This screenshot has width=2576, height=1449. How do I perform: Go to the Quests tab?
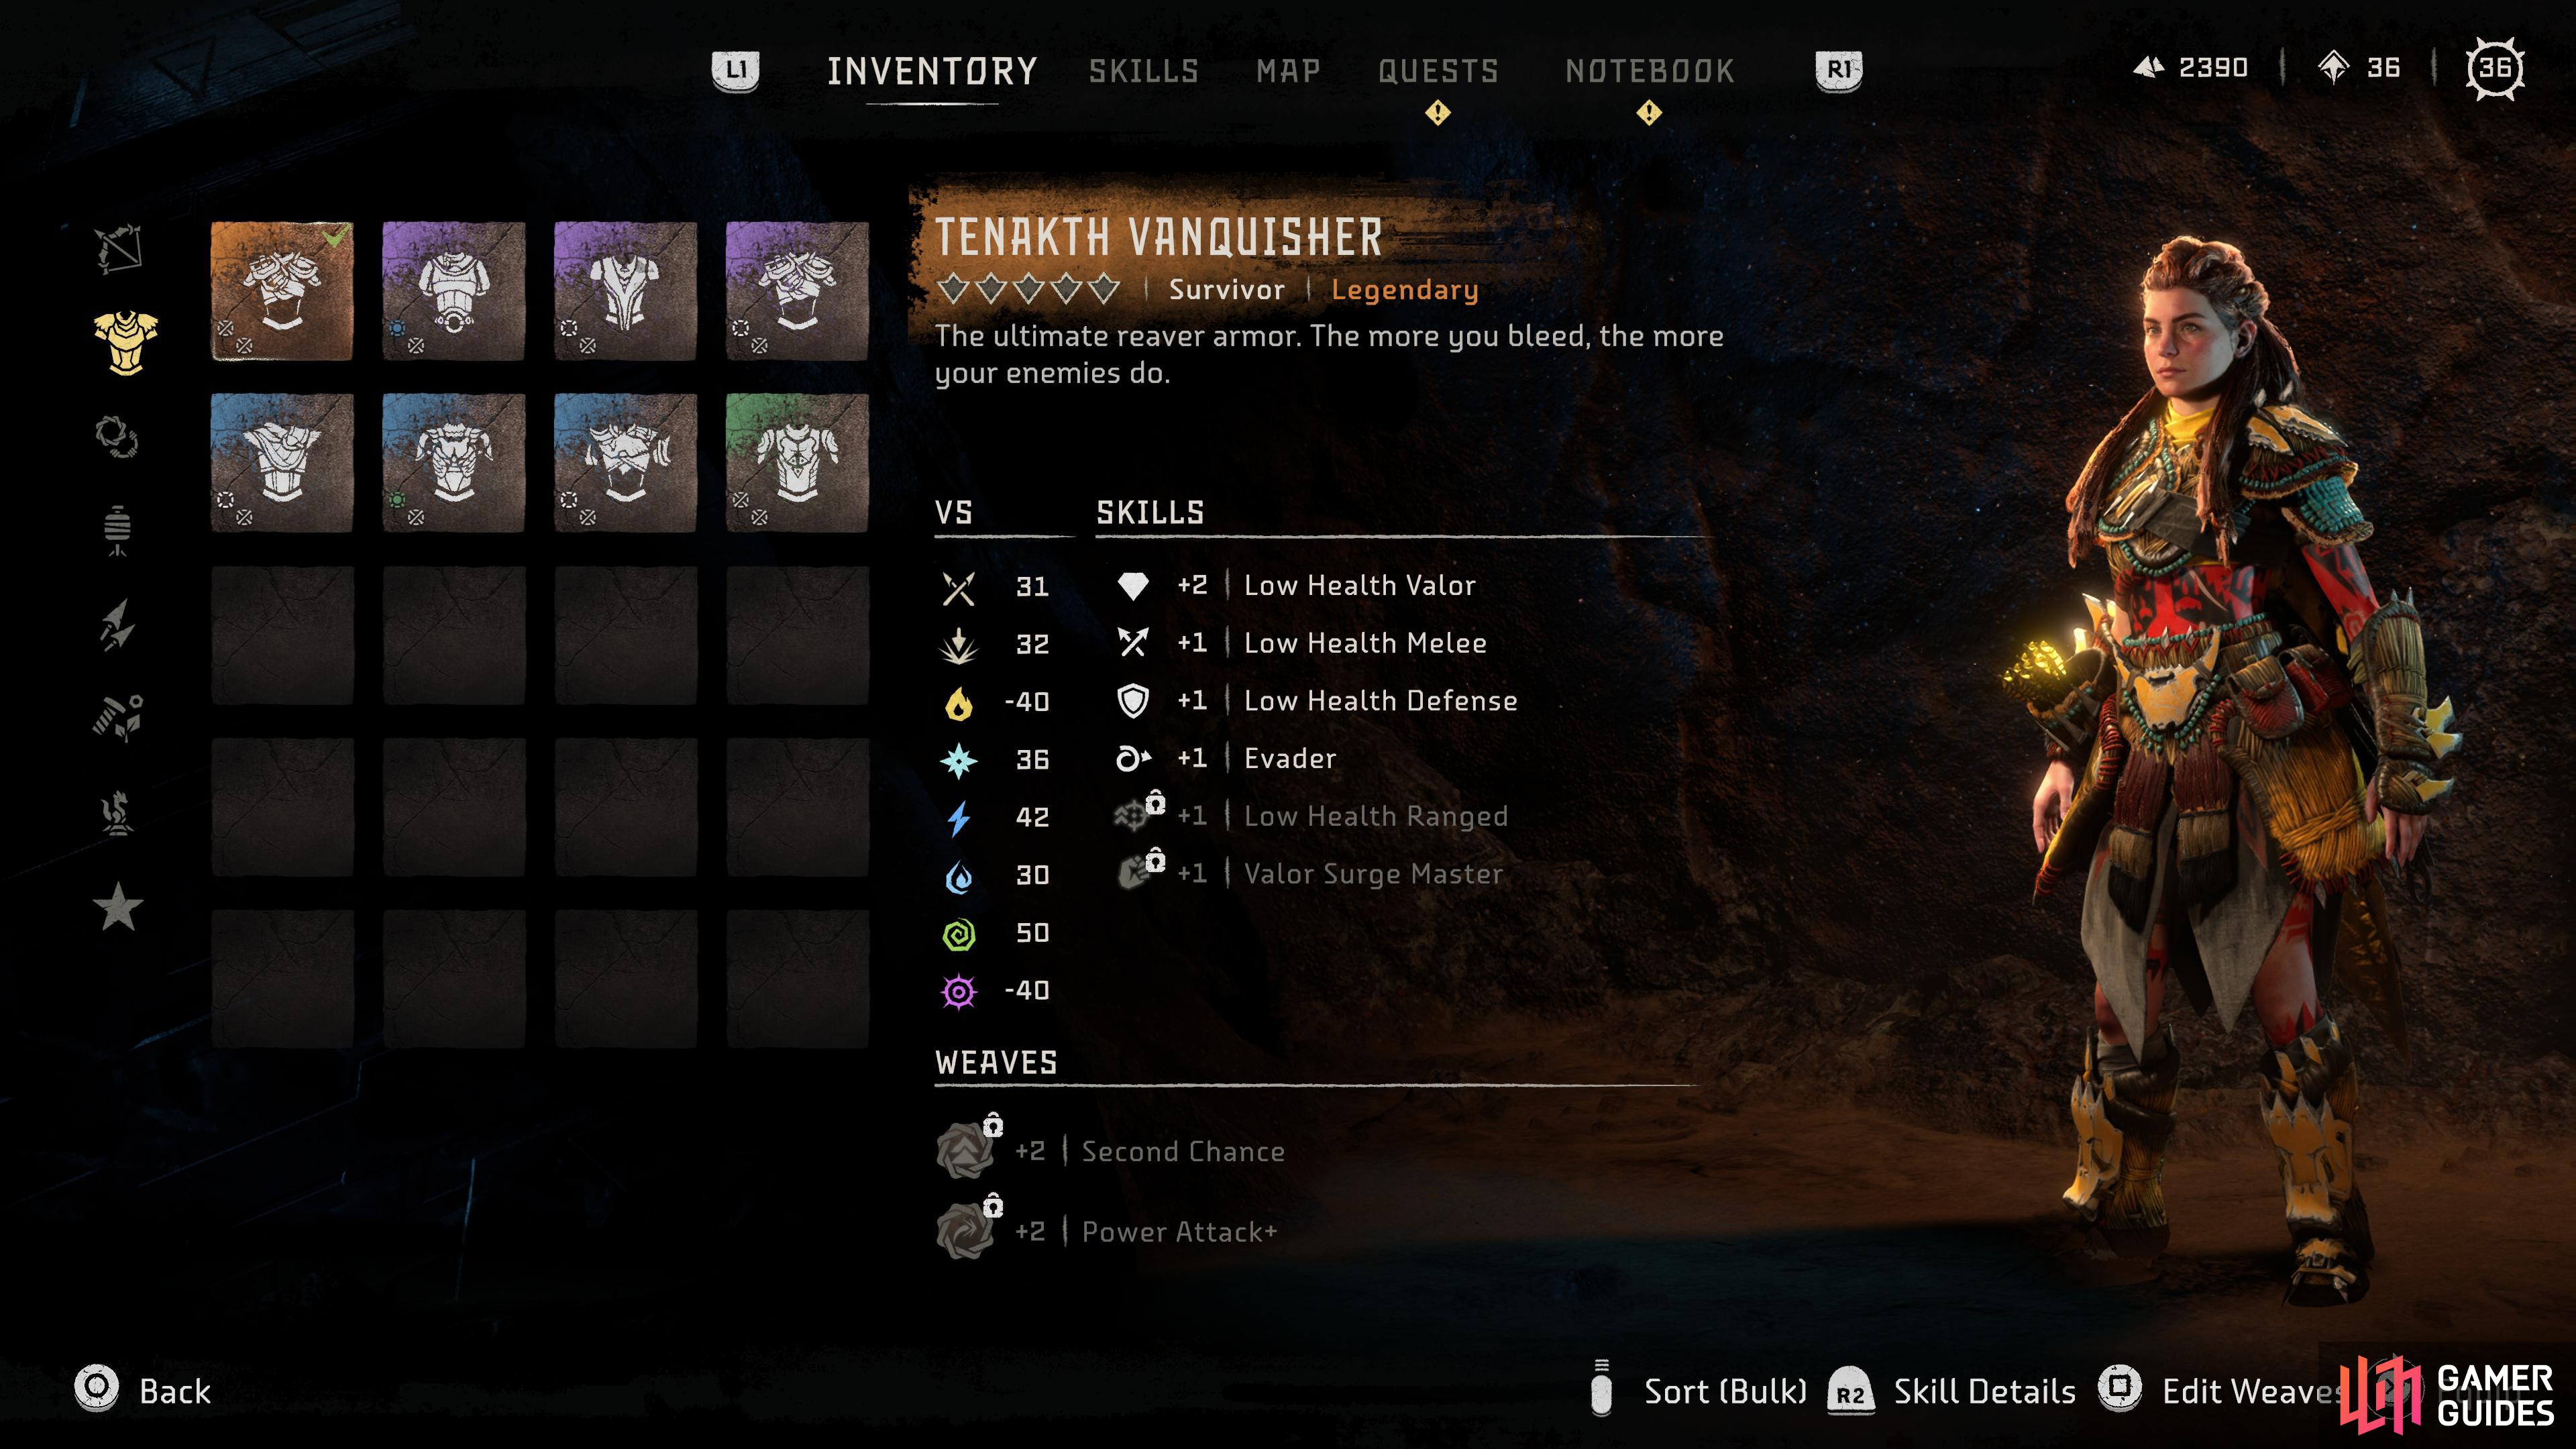click(x=1438, y=71)
